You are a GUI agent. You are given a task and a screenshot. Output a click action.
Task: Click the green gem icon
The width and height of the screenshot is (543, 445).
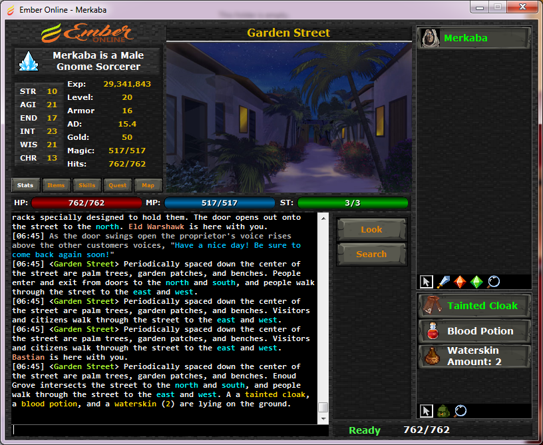[x=476, y=282]
